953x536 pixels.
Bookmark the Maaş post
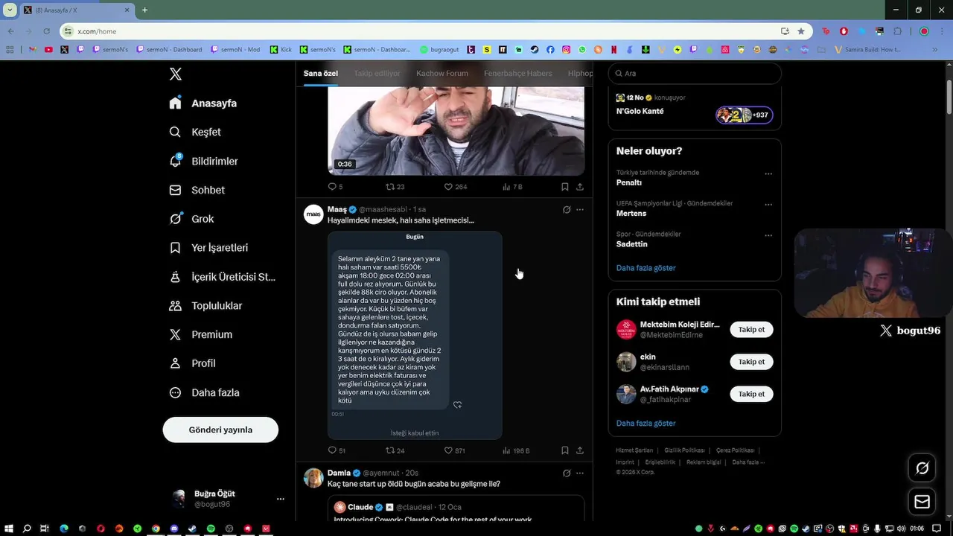point(565,450)
